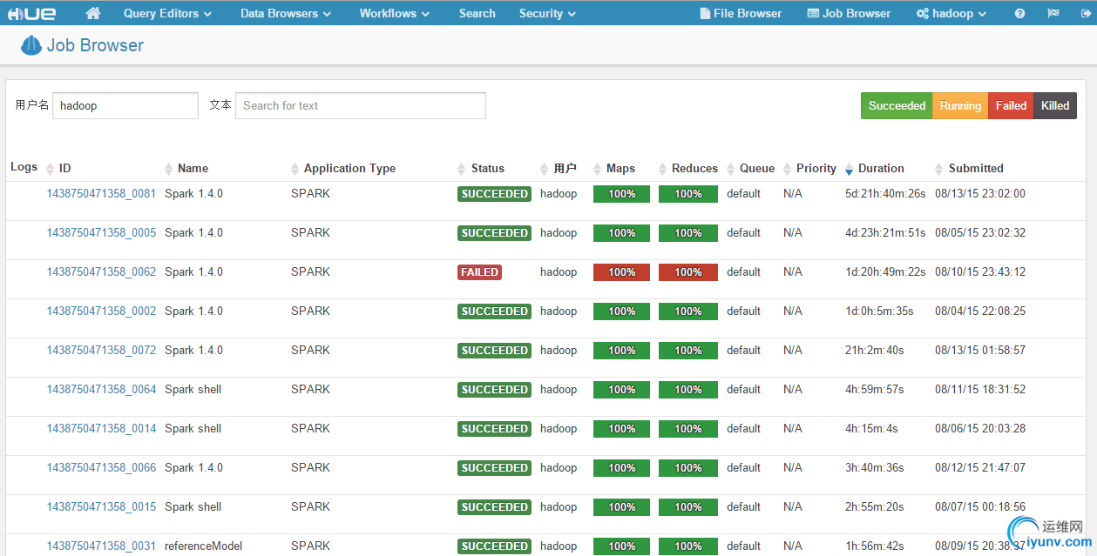Sort by Name column sort icon

[x=169, y=169]
